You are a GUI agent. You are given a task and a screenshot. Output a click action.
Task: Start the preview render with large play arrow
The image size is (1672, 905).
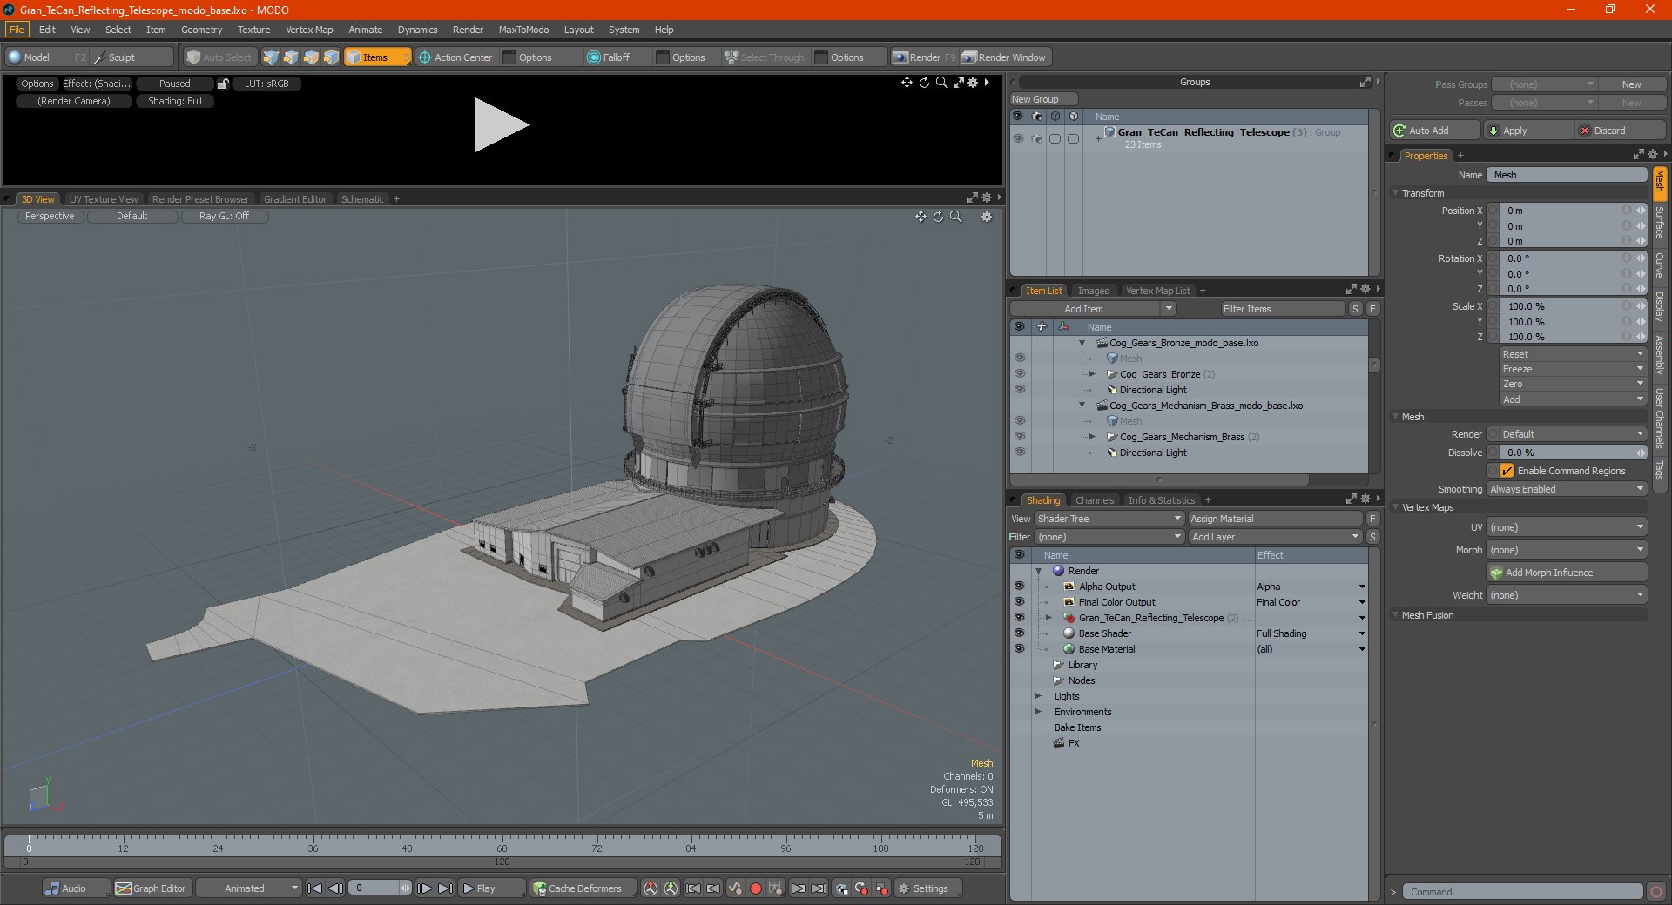501,125
